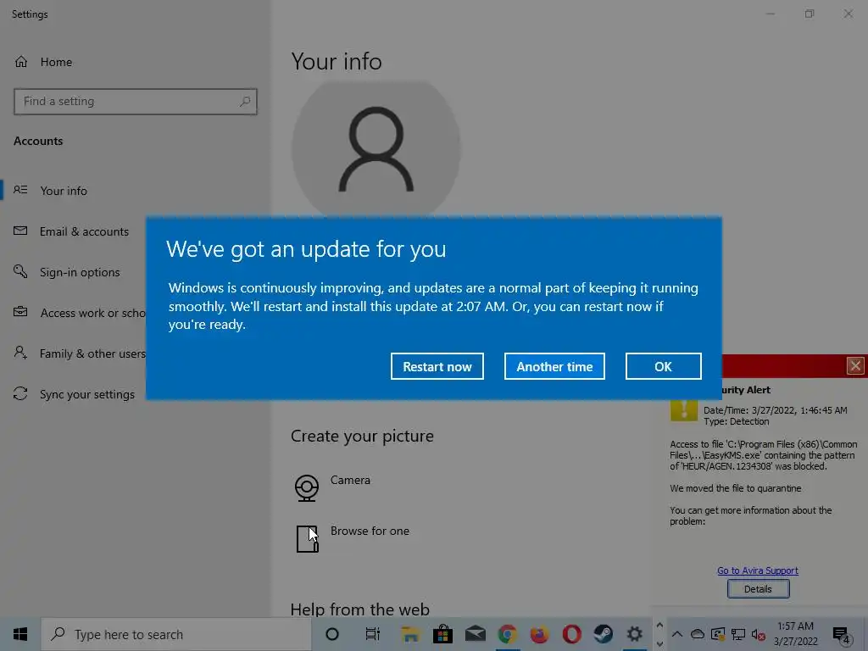Click the network icon in tray
The image size is (868, 651).
(x=738, y=634)
